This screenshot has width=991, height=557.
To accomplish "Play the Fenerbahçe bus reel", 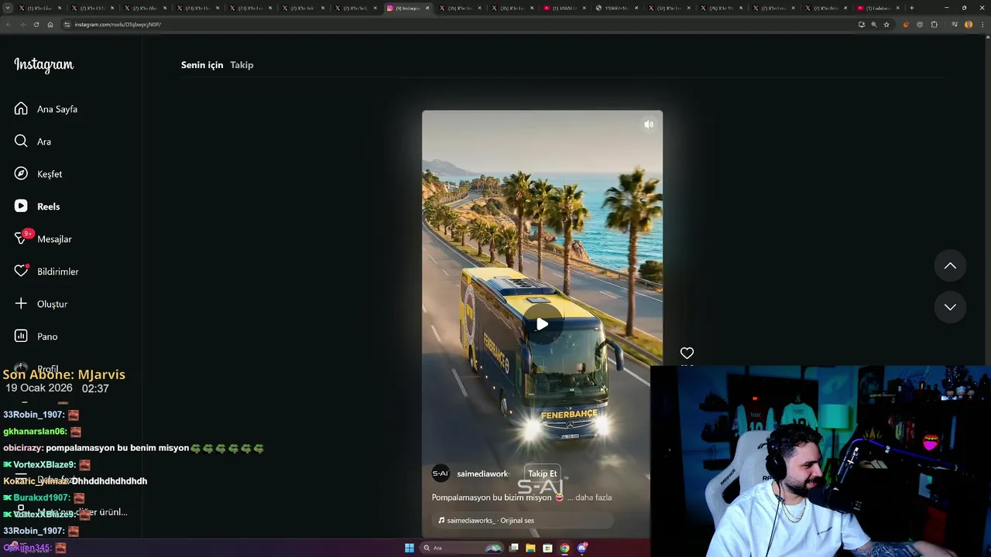I will coord(542,324).
